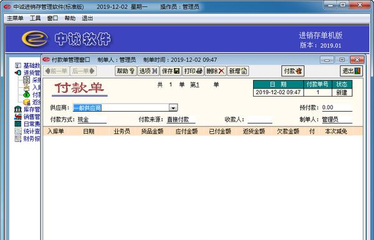Click the 付款方式 field showing 现金
The height and width of the screenshot is (240, 374).
pos(92,120)
